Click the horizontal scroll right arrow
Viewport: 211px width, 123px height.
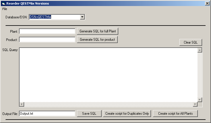195,104
